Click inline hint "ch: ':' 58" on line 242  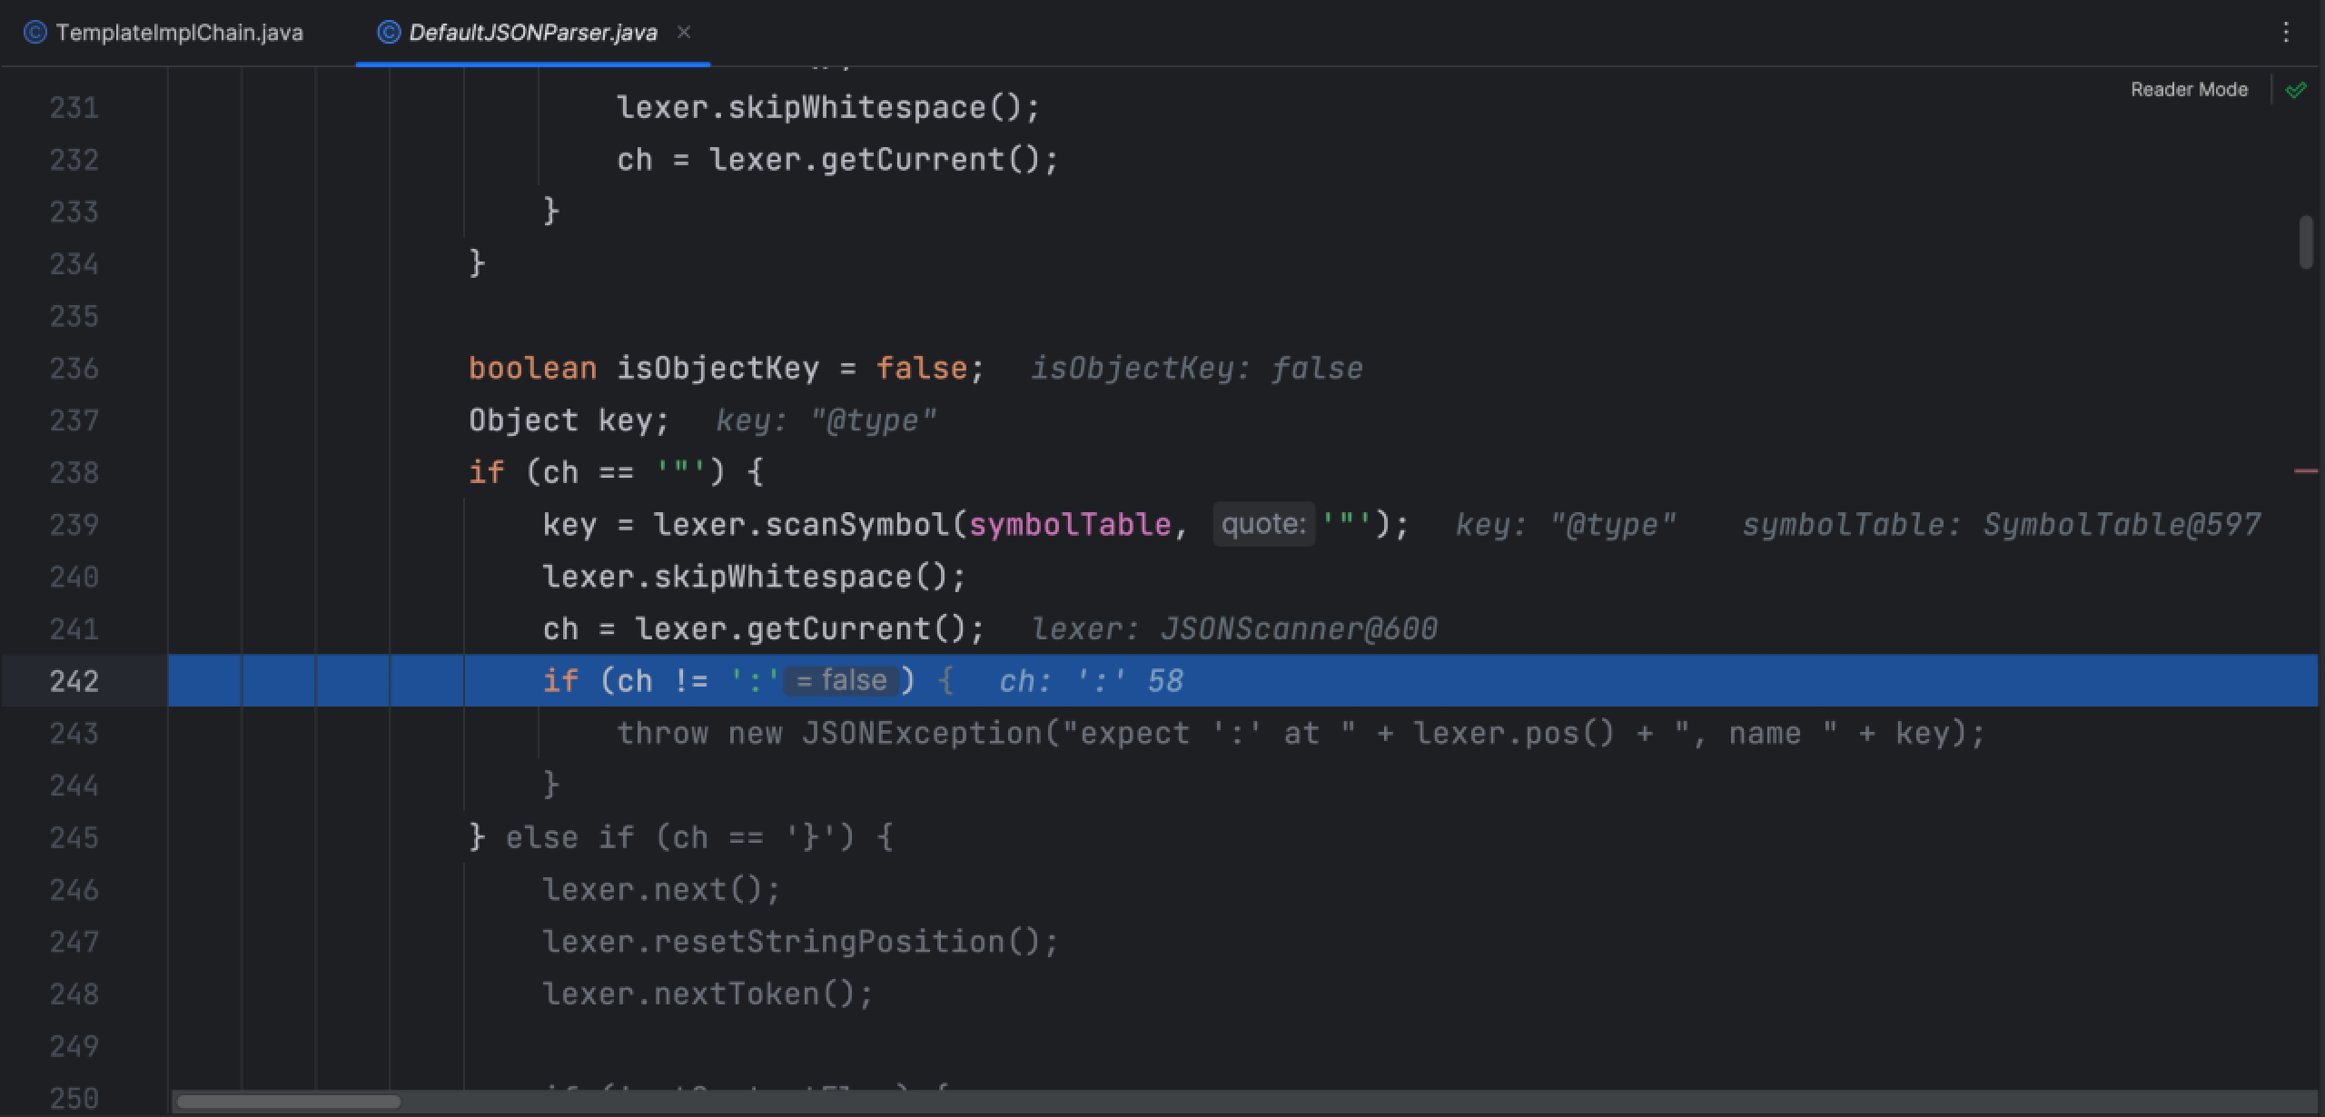pyautogui.click(x=1091, y=681)
